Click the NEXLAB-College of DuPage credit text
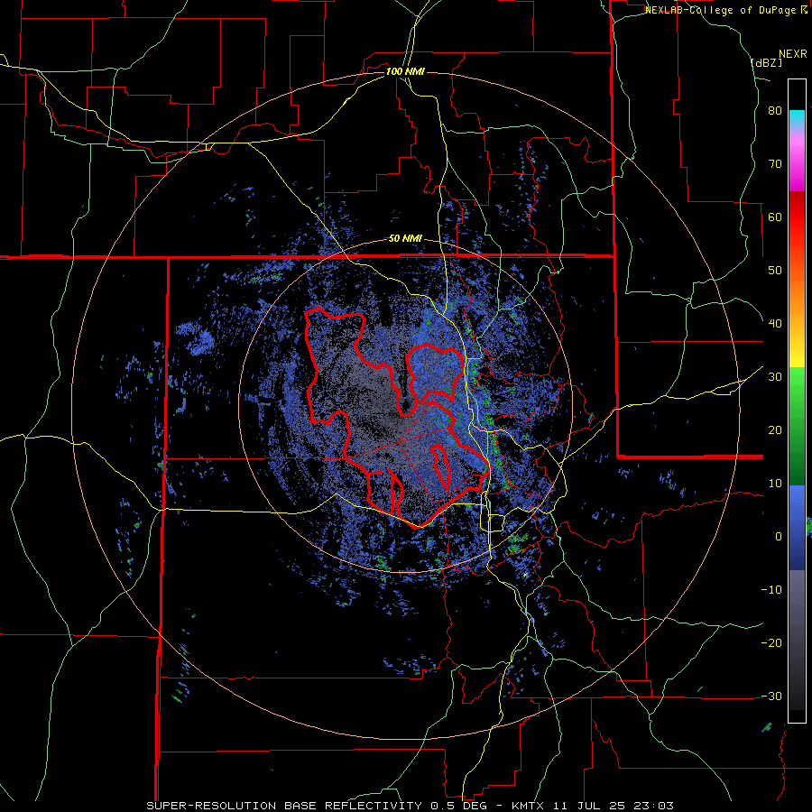The height and width of the screenshot is (812, 812). (x=722, y=10)
